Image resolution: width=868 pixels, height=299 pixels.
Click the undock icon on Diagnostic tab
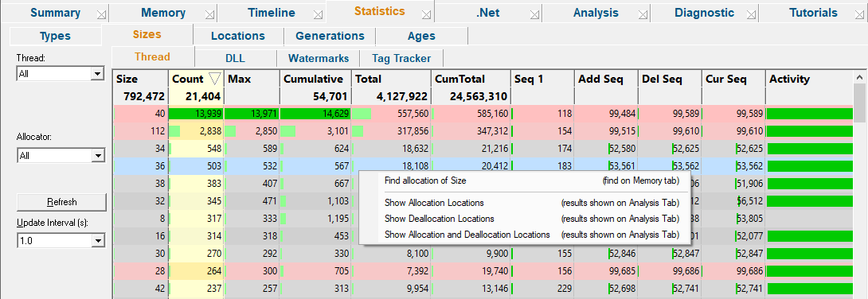[751, 14]
